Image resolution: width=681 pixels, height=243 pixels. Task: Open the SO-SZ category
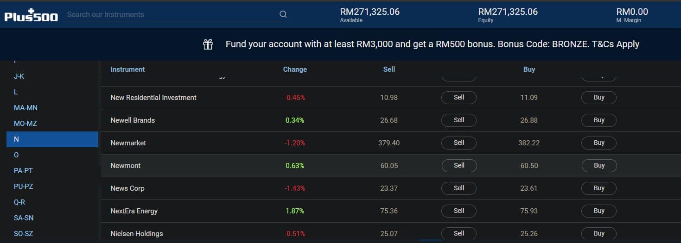point(23,234)
